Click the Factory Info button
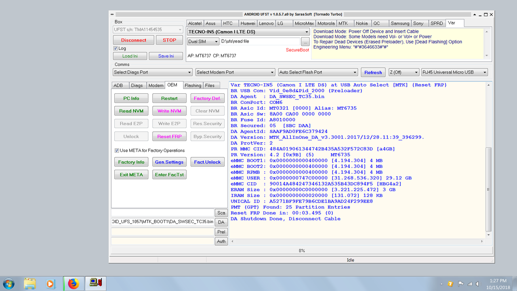517x291 pixels. point(131,162)
